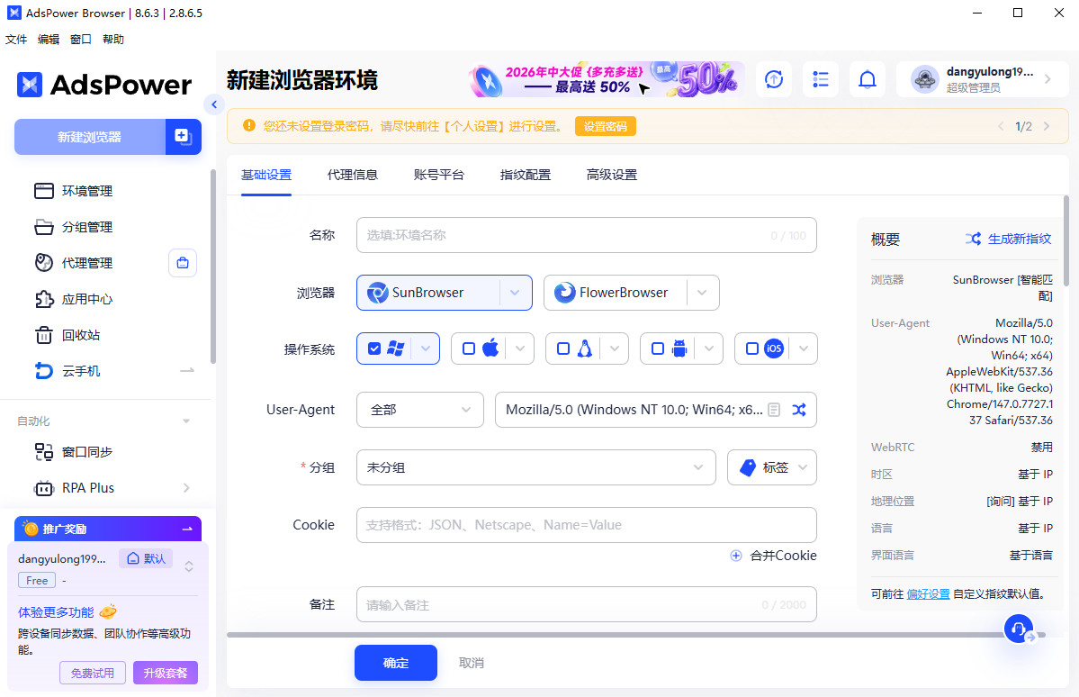Image resolution: width=1079 pixels, height=697 pixels.
Task: Open the 偏好设置 link
Action: point(929,593)
